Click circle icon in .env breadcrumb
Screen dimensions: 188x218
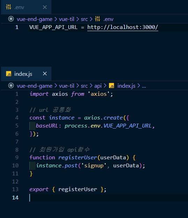[x=11, y=19]
